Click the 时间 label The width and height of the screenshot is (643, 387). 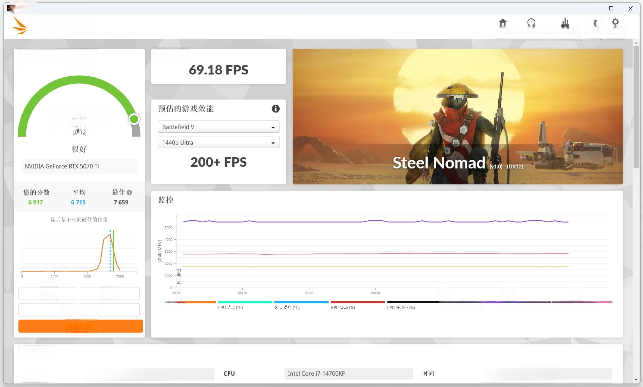coord(428,374)
